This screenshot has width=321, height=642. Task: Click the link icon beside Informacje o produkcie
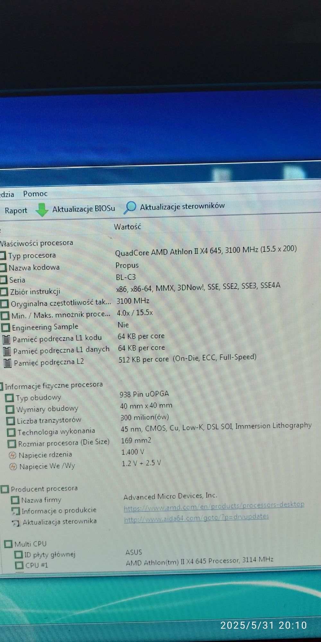16,511
